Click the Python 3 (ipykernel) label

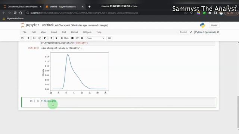pyautogui.click(x=205, y=32)
